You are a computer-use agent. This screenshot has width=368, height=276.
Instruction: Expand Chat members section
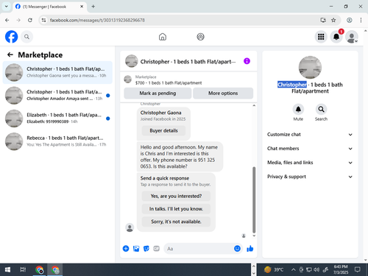(310, 149)
